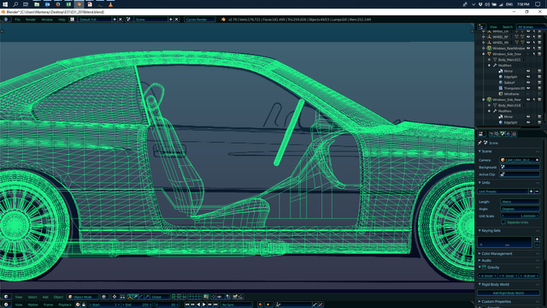
Task: Click the Triangulate modifier icon in outliner
Action: [x=501, y=88]
